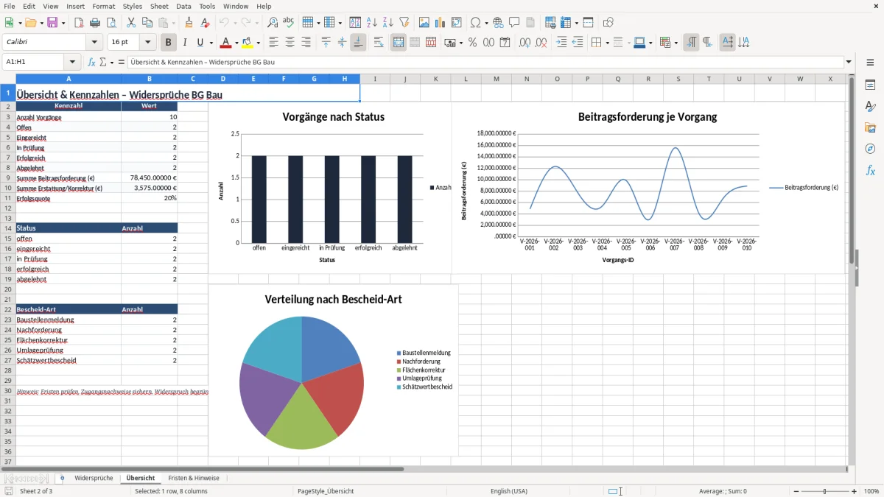
Task: Open the Sheet menu
Action: click(159, 6)
